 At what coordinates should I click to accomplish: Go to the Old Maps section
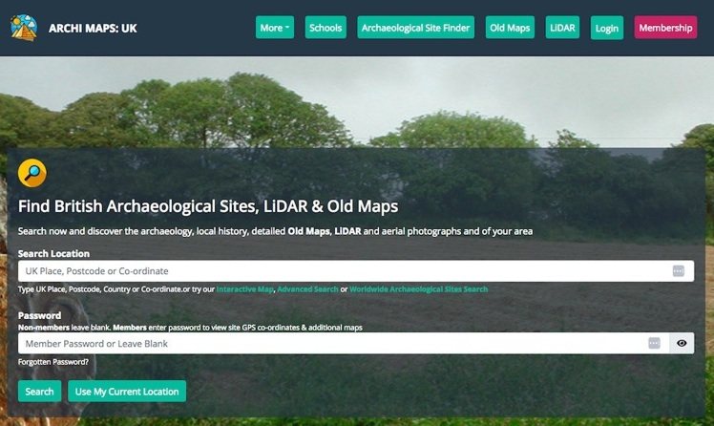510,28
